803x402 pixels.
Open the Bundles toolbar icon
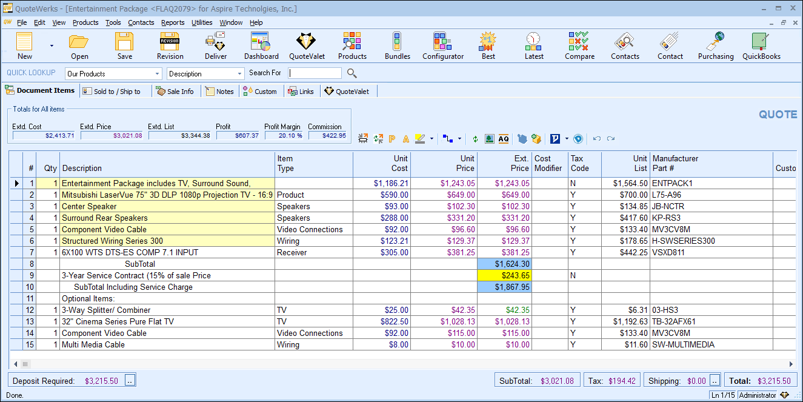(x=398, y=45)
